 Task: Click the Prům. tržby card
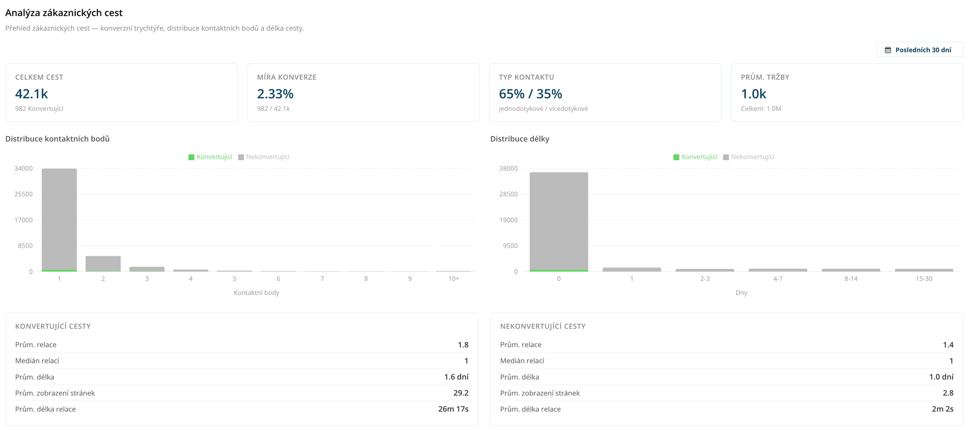(x=847, y=92)
